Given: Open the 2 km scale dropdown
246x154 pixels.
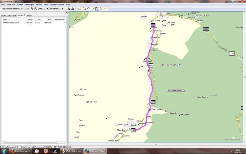Looking at the screenshot, I should coord(43,9).
